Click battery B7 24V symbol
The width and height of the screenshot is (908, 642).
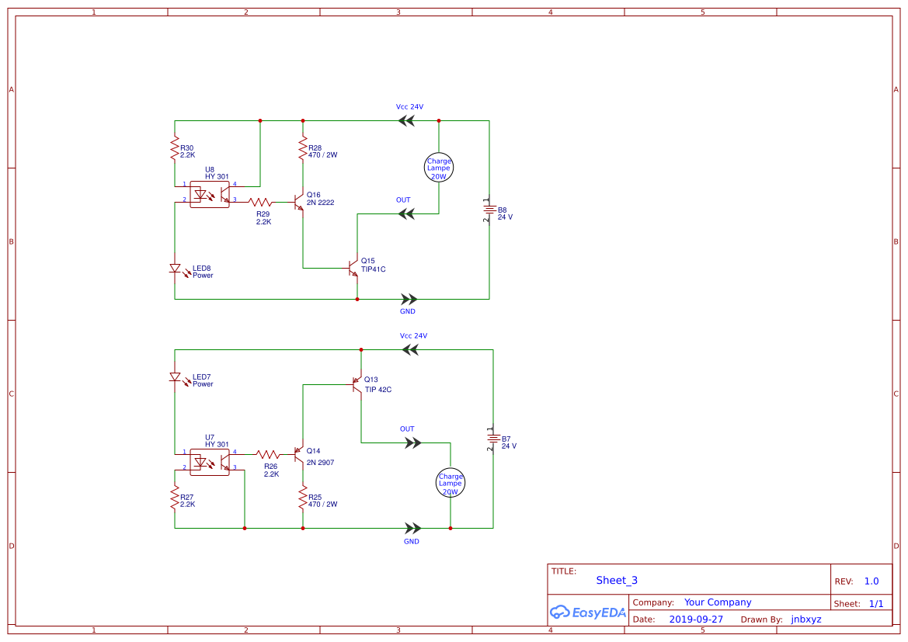[492, 439]
